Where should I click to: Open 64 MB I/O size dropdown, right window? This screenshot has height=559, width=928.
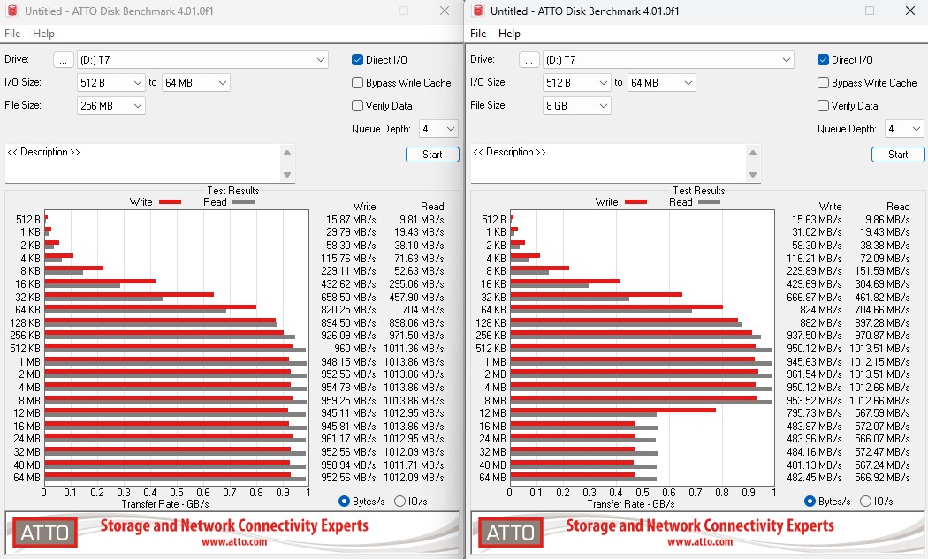pos(661,83)
